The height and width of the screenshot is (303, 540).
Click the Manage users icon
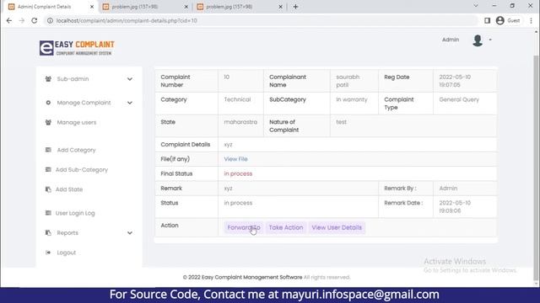(x=48, y=122)
